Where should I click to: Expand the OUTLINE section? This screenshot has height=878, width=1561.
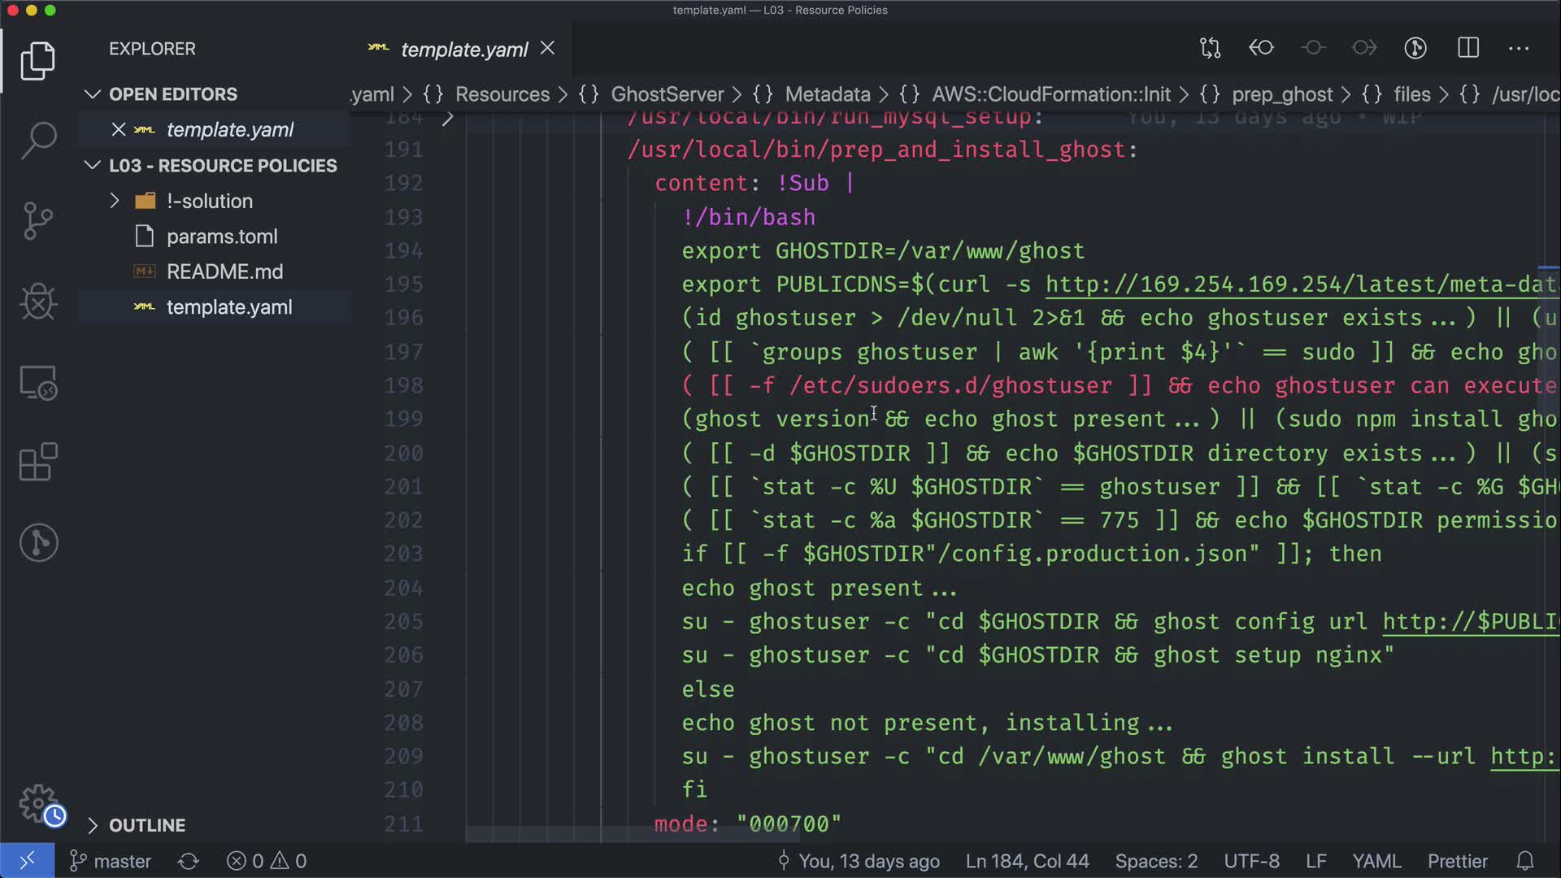pos(93,825)
